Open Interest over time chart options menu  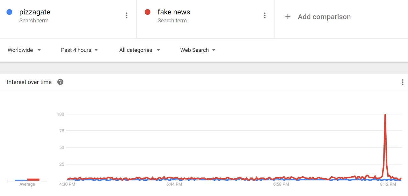(403, 82)
